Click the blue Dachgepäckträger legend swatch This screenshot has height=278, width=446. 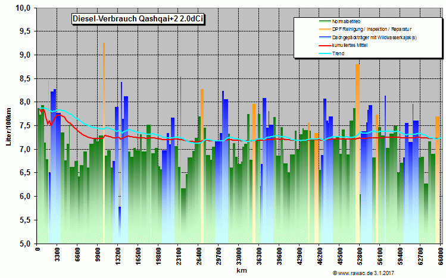325,37
